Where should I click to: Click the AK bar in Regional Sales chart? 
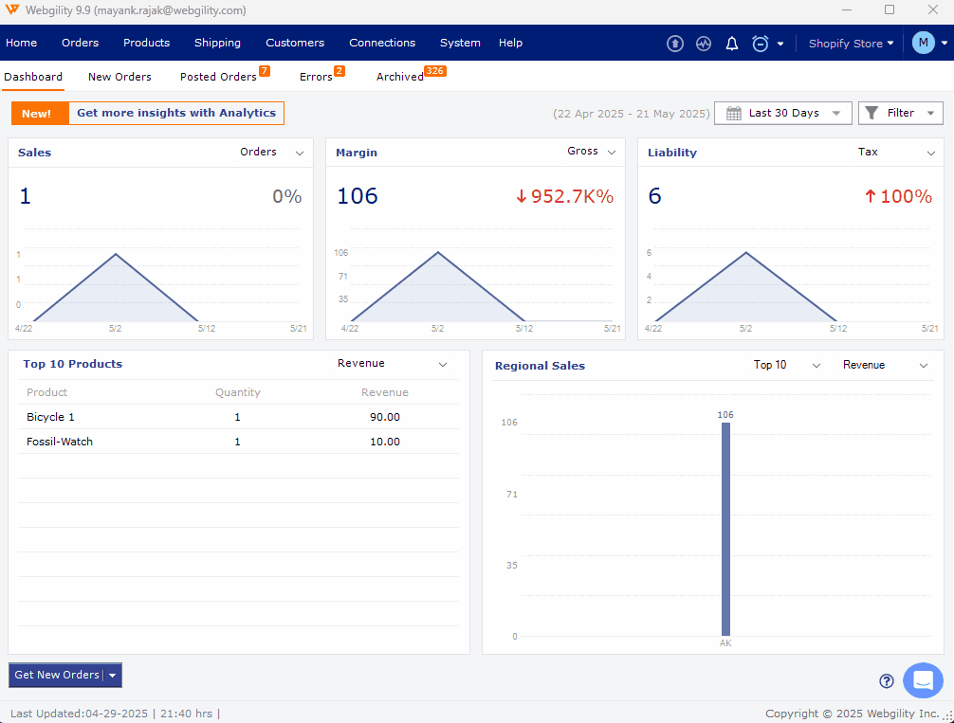pyautogui.click(x=725, y=529)
